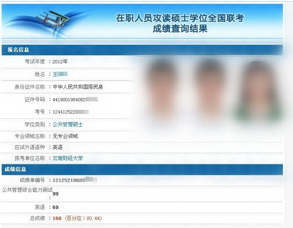This screenshot has height=228, width=293.
Task: Click the total score value 168
Action: tap(57, 218)
